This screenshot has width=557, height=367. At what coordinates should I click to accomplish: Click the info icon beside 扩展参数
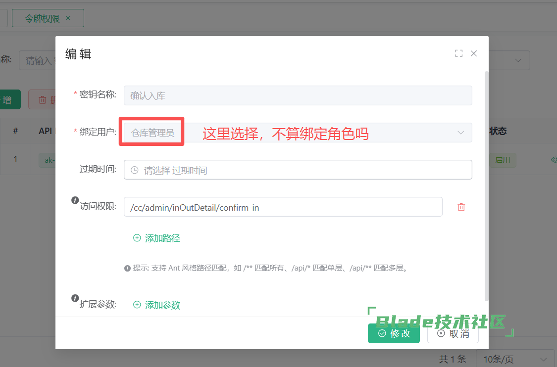click(75, 298)
